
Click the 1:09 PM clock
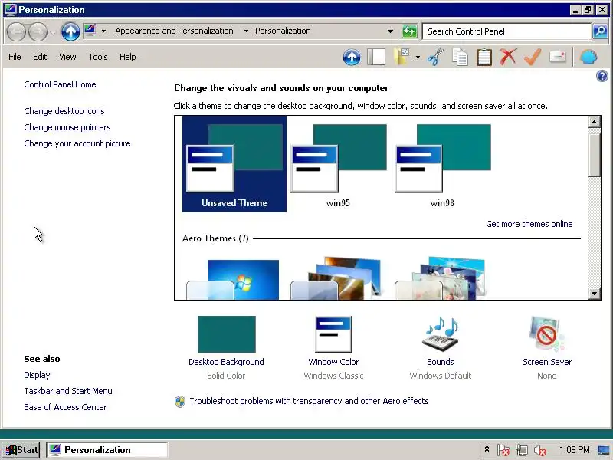[574, 450]
